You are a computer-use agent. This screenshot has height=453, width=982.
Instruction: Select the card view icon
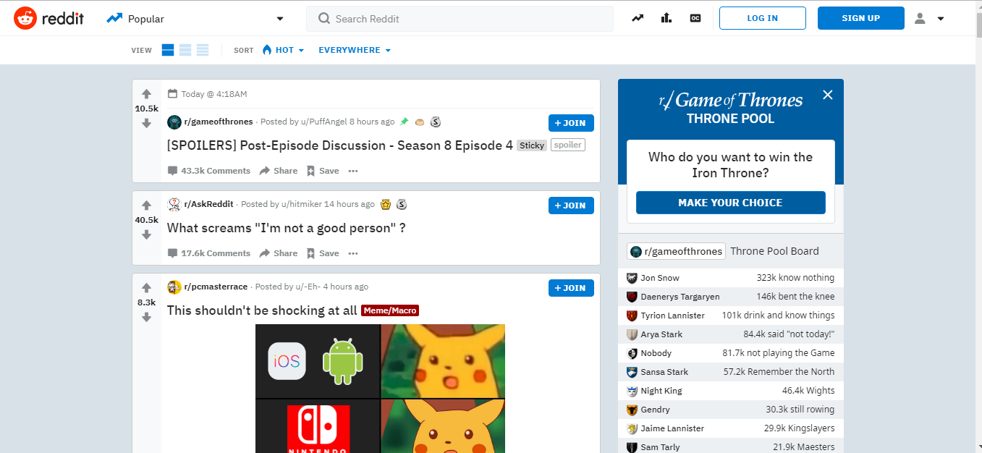coord(168,50)
